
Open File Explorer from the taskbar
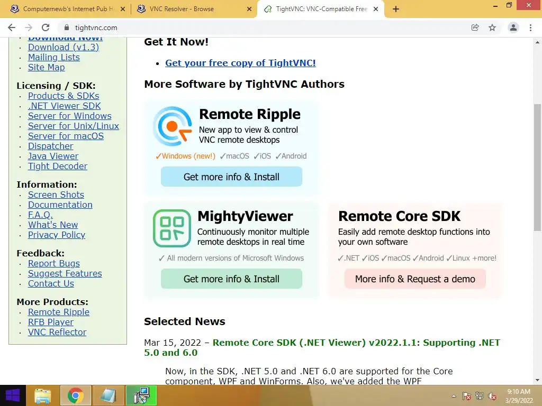(x=43, y=395)
